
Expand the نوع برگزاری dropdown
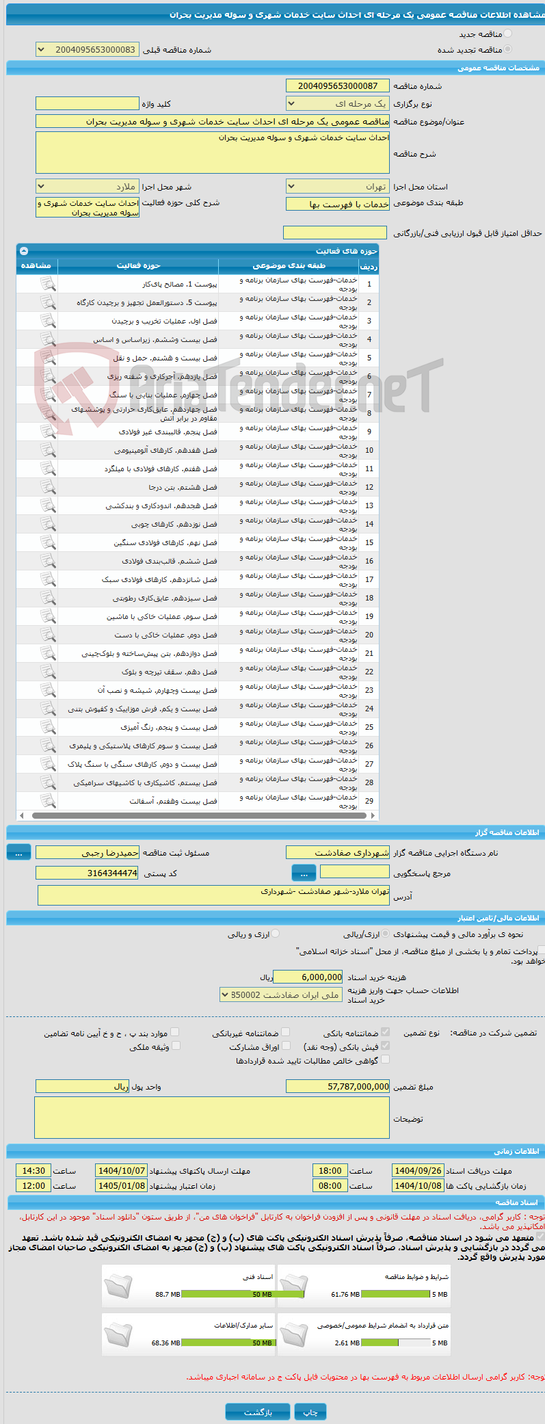(338, 103)
